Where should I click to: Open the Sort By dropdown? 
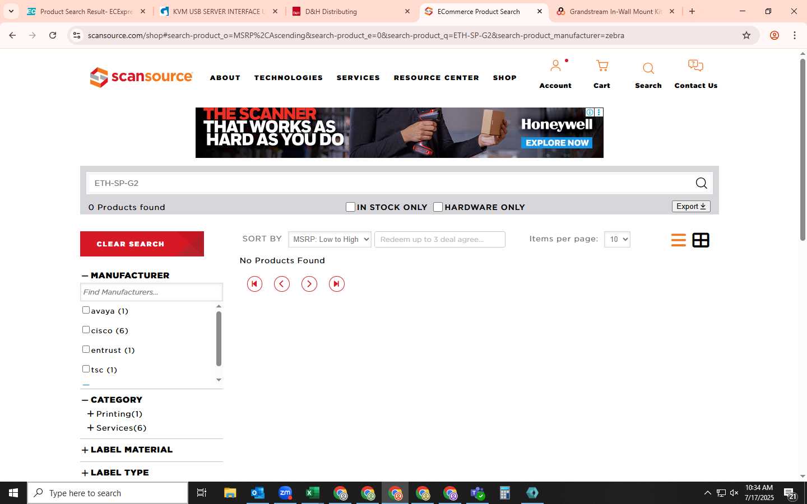point(330,239)
